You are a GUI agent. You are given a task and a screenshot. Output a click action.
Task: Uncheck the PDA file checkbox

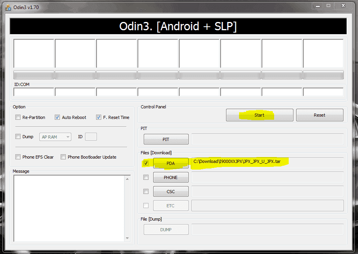146,163
